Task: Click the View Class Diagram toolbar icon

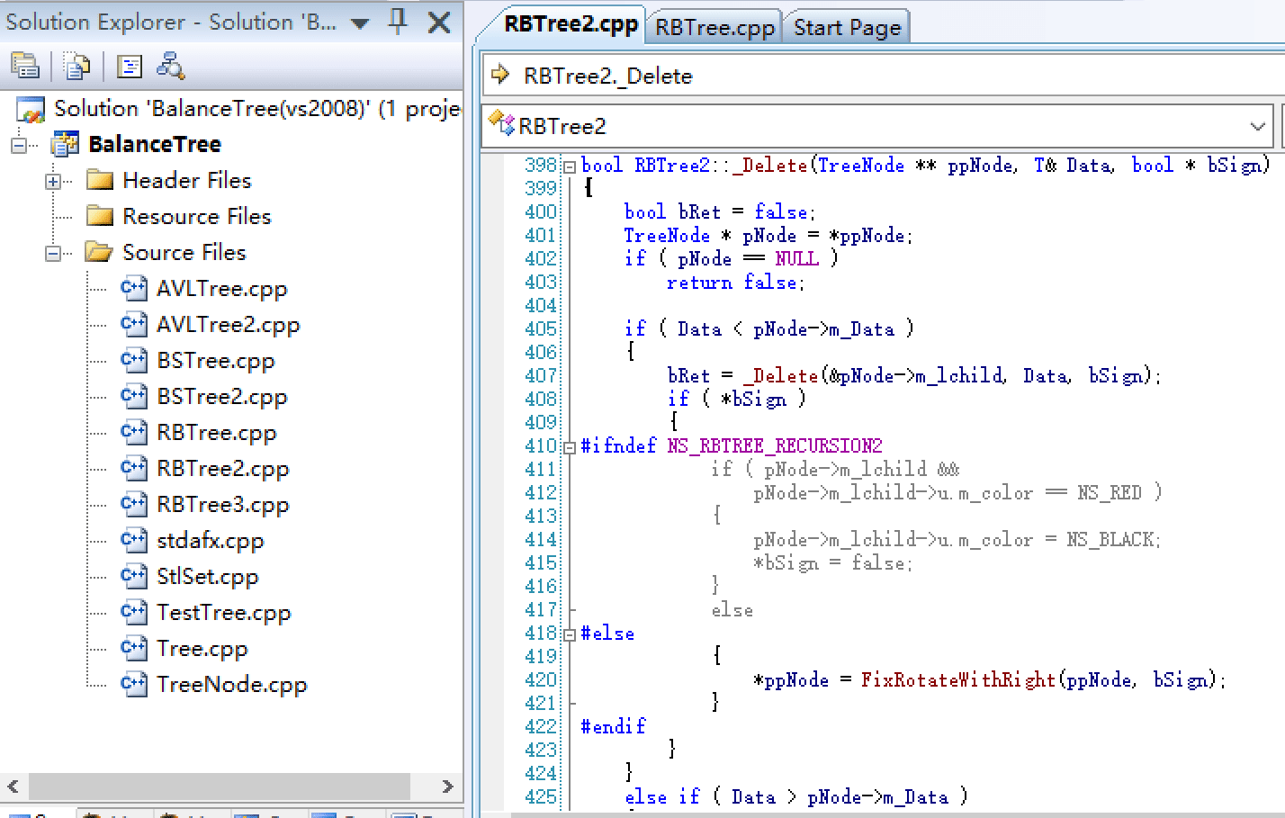Action: tap(170, 66)
